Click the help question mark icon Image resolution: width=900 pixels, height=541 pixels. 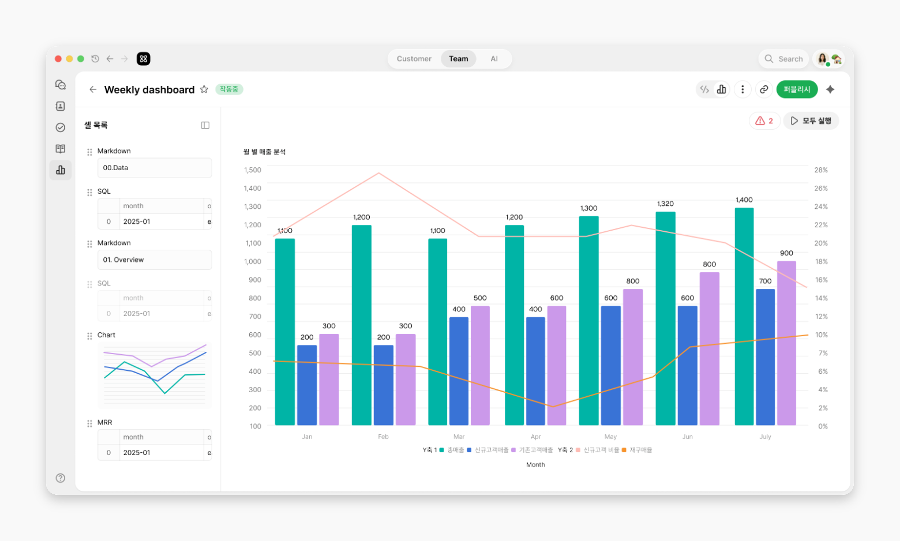click(60, 478)
